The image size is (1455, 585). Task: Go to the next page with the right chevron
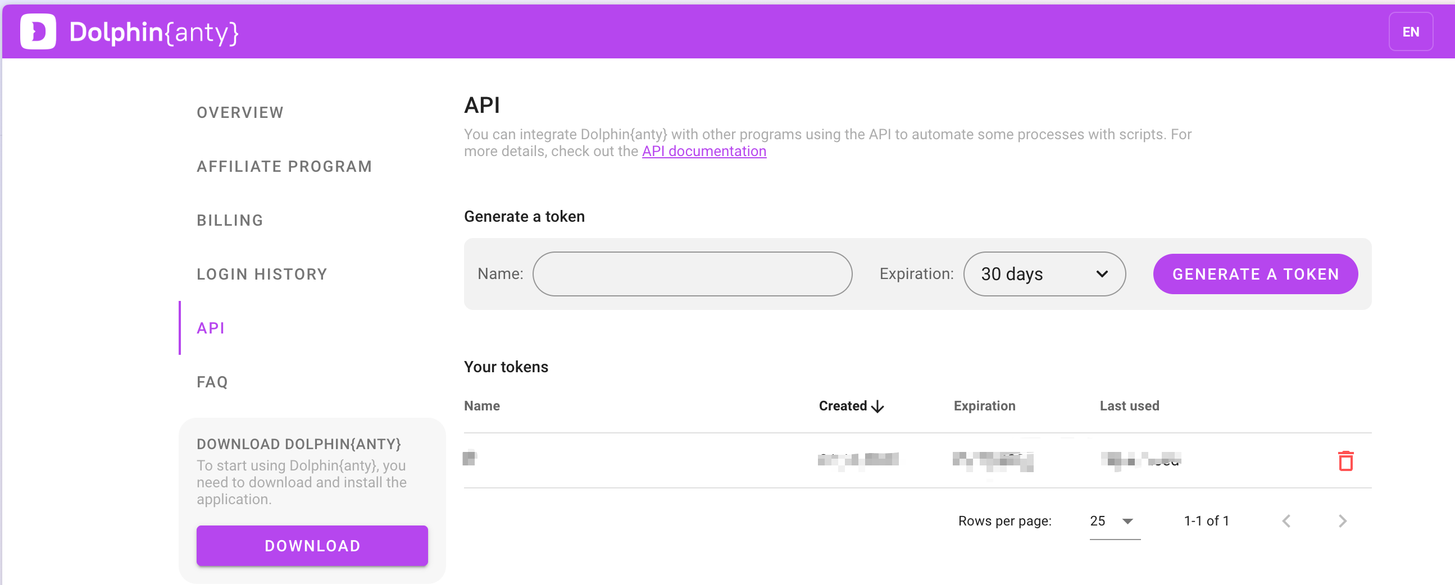[1343, 521]
